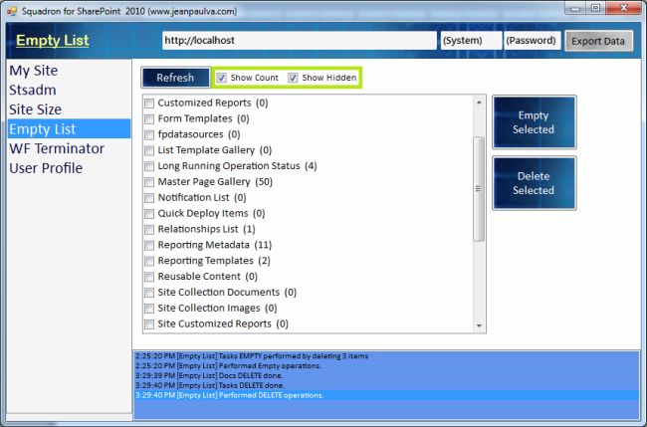The image size is (647, 427).
Task: Check the Long Running Operation Status checkbox
Action: point(149,166)
